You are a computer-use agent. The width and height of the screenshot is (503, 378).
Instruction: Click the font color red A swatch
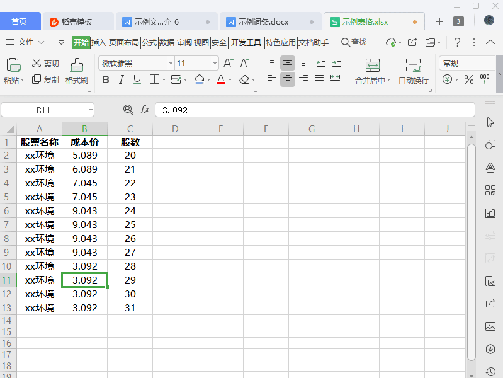(x=220, y=80)
